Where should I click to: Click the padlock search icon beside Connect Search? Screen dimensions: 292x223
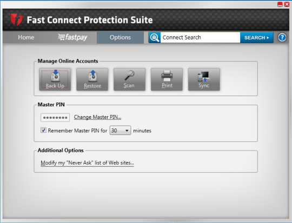[154, 37]
